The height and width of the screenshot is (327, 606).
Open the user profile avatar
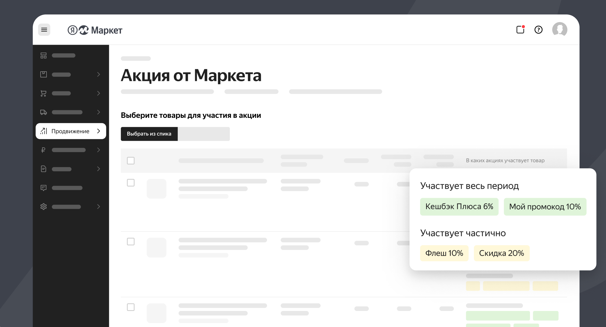pyautogui.click(x=559, y=29)
